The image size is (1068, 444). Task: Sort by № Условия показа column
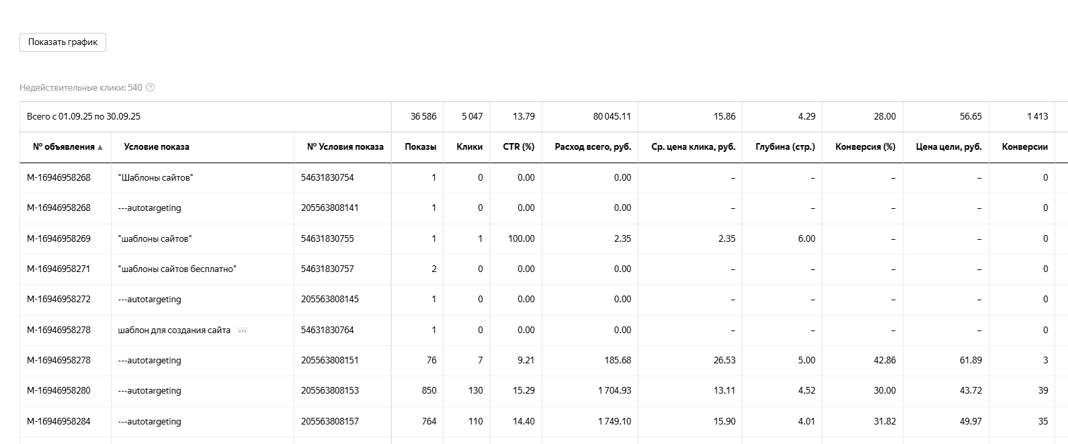pos(345,147)
